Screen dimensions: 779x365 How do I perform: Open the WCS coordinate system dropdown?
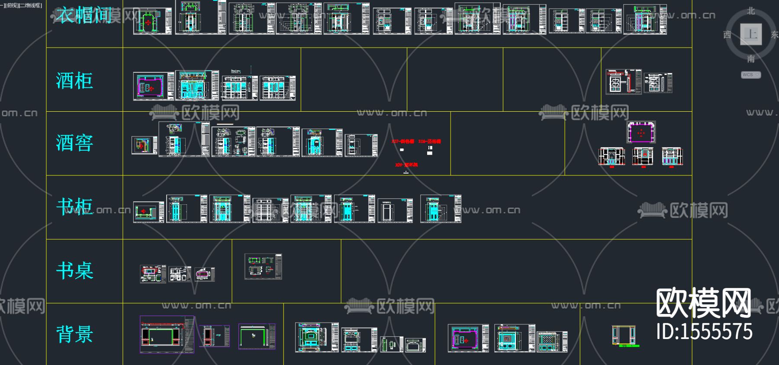coord(750,75)
